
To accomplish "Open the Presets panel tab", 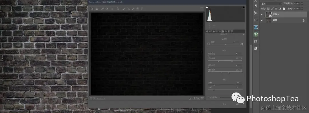I will pyautogui.click(x=232, y=31).
